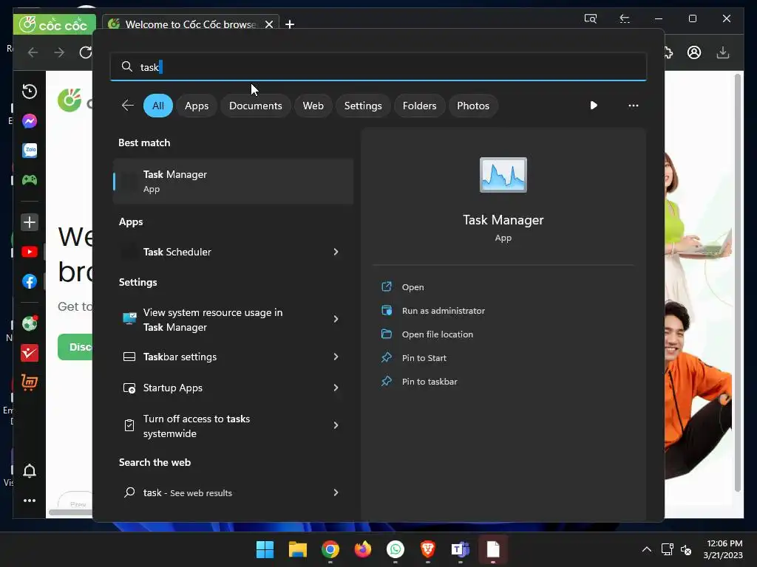Open Zalo from the browser sidebar
This screenshot has width=757, height=567.
click(30, 151)
